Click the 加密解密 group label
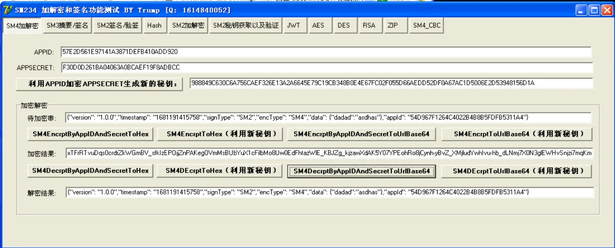This screenshot has width=615, height=248. (34, 105)
